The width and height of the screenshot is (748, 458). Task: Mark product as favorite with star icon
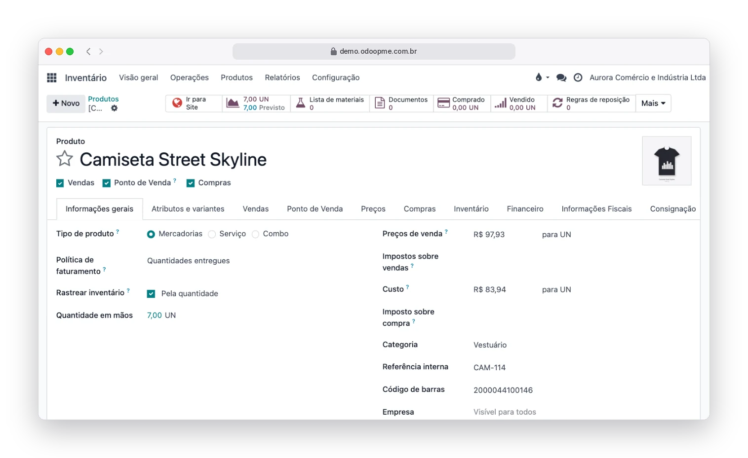point(65,159)
